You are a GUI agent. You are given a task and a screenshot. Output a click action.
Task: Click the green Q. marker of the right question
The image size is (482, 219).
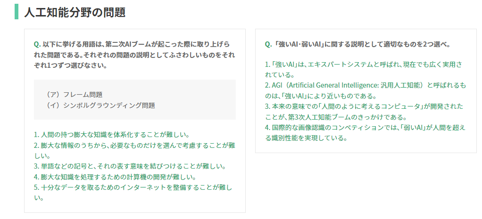pos(268,44)
